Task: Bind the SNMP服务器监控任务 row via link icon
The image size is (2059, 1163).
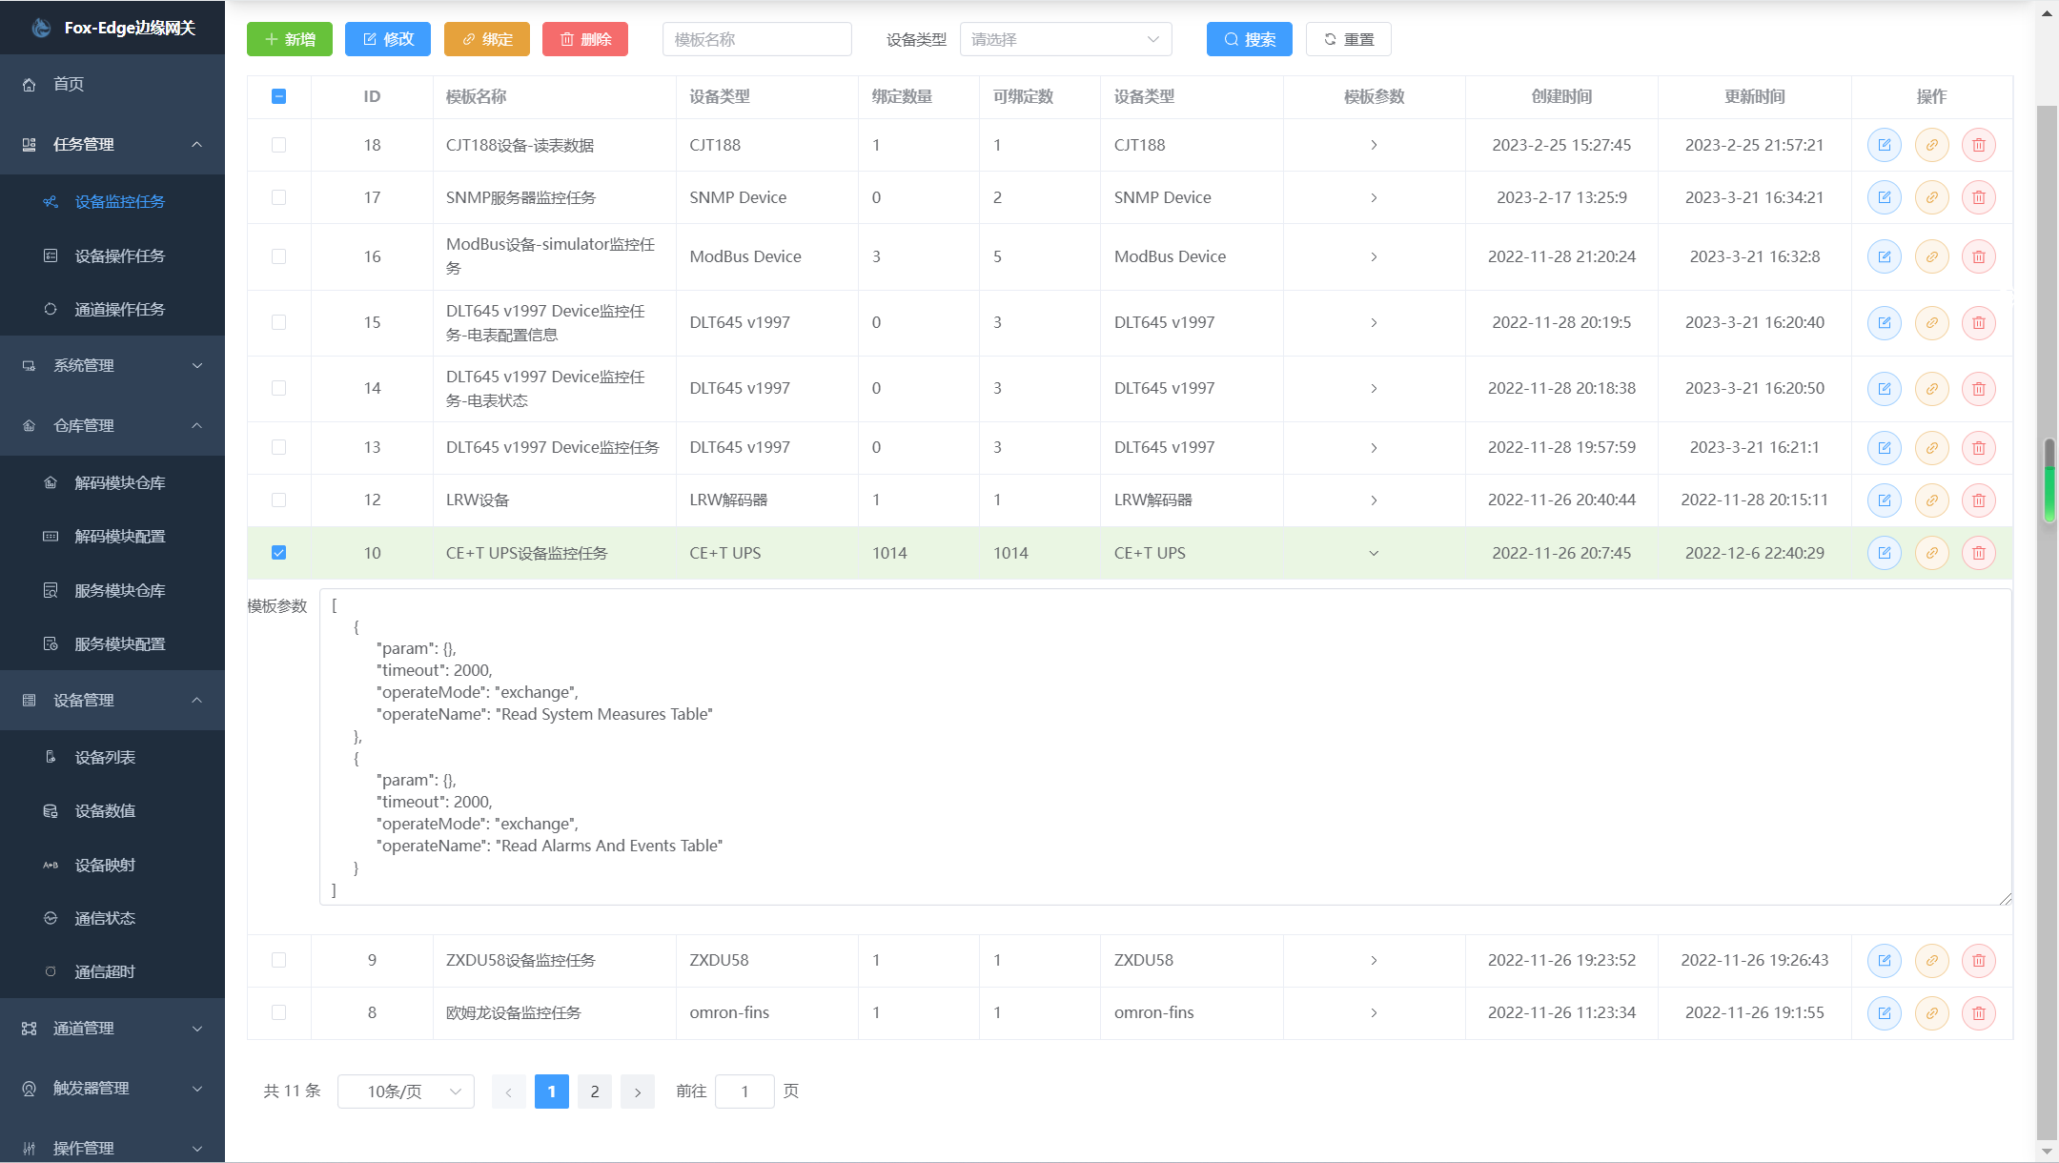Action: [1932, 197]
